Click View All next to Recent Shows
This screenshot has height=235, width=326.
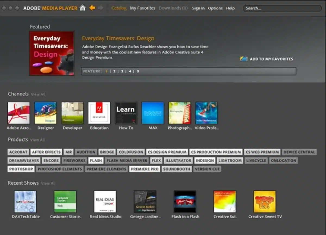point(48,184)
